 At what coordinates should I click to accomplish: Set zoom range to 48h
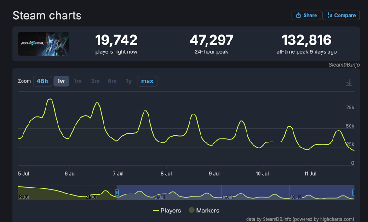point(42,81)
